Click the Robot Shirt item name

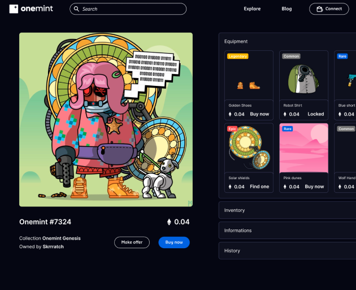coord(293,105)
